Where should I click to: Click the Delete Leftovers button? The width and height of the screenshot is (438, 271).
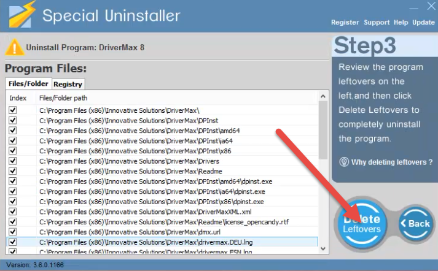(362, 224)
